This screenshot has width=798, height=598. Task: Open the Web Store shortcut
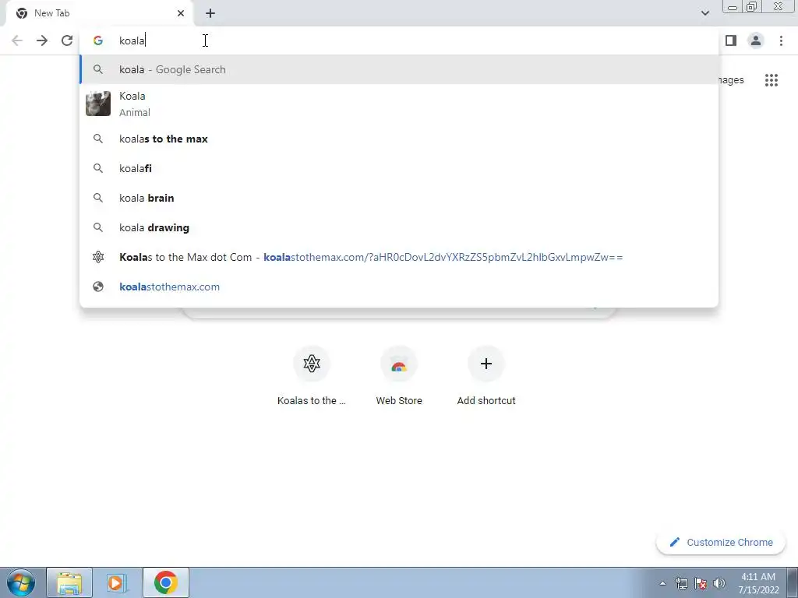pos(399,376)
